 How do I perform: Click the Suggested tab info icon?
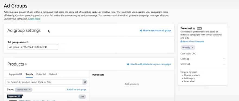tap(21, 74)
